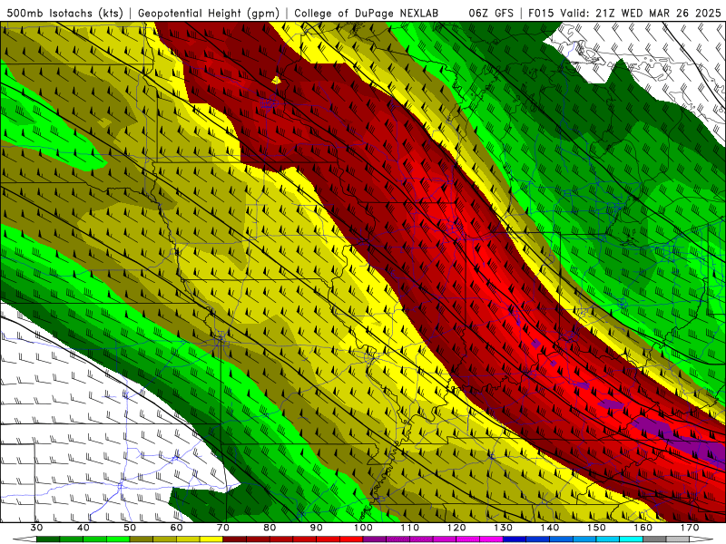Click the legend value 90
Viewport: 726px width, 544px height.
point(317,528)
